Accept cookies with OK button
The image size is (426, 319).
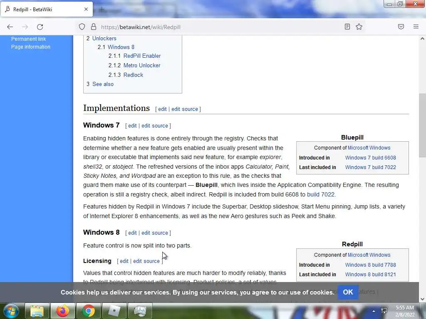pyautogui.click(x=348, y=292)
